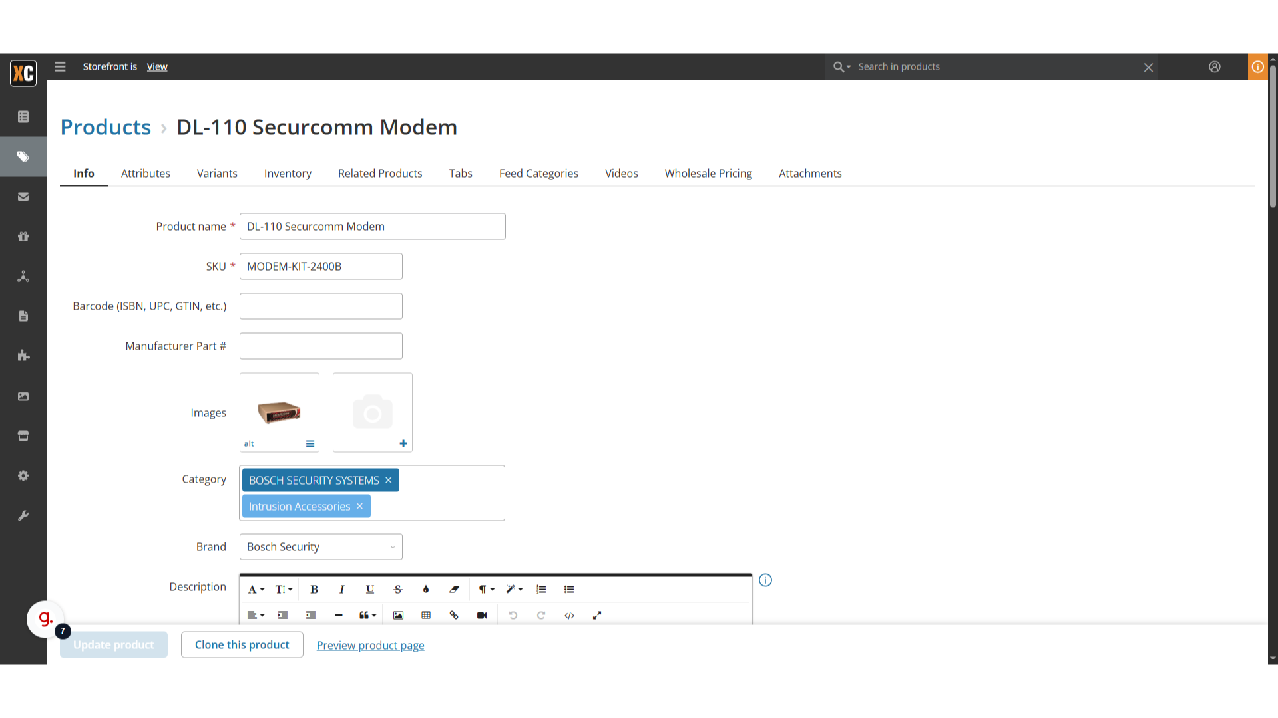Open the System tools wrench icon in the sidebar
Viewport: 1278px width, 718px height.
(x=23, y=516)
